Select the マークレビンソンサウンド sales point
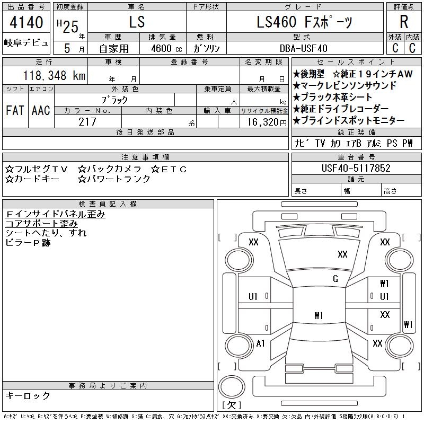This screenshot has width=424, height=424. tap(344, 85)
